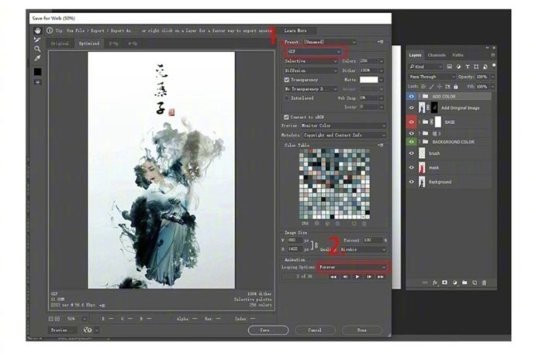535x353 pixels.
Task: Hide the brush layer
Action: (412, 153)
